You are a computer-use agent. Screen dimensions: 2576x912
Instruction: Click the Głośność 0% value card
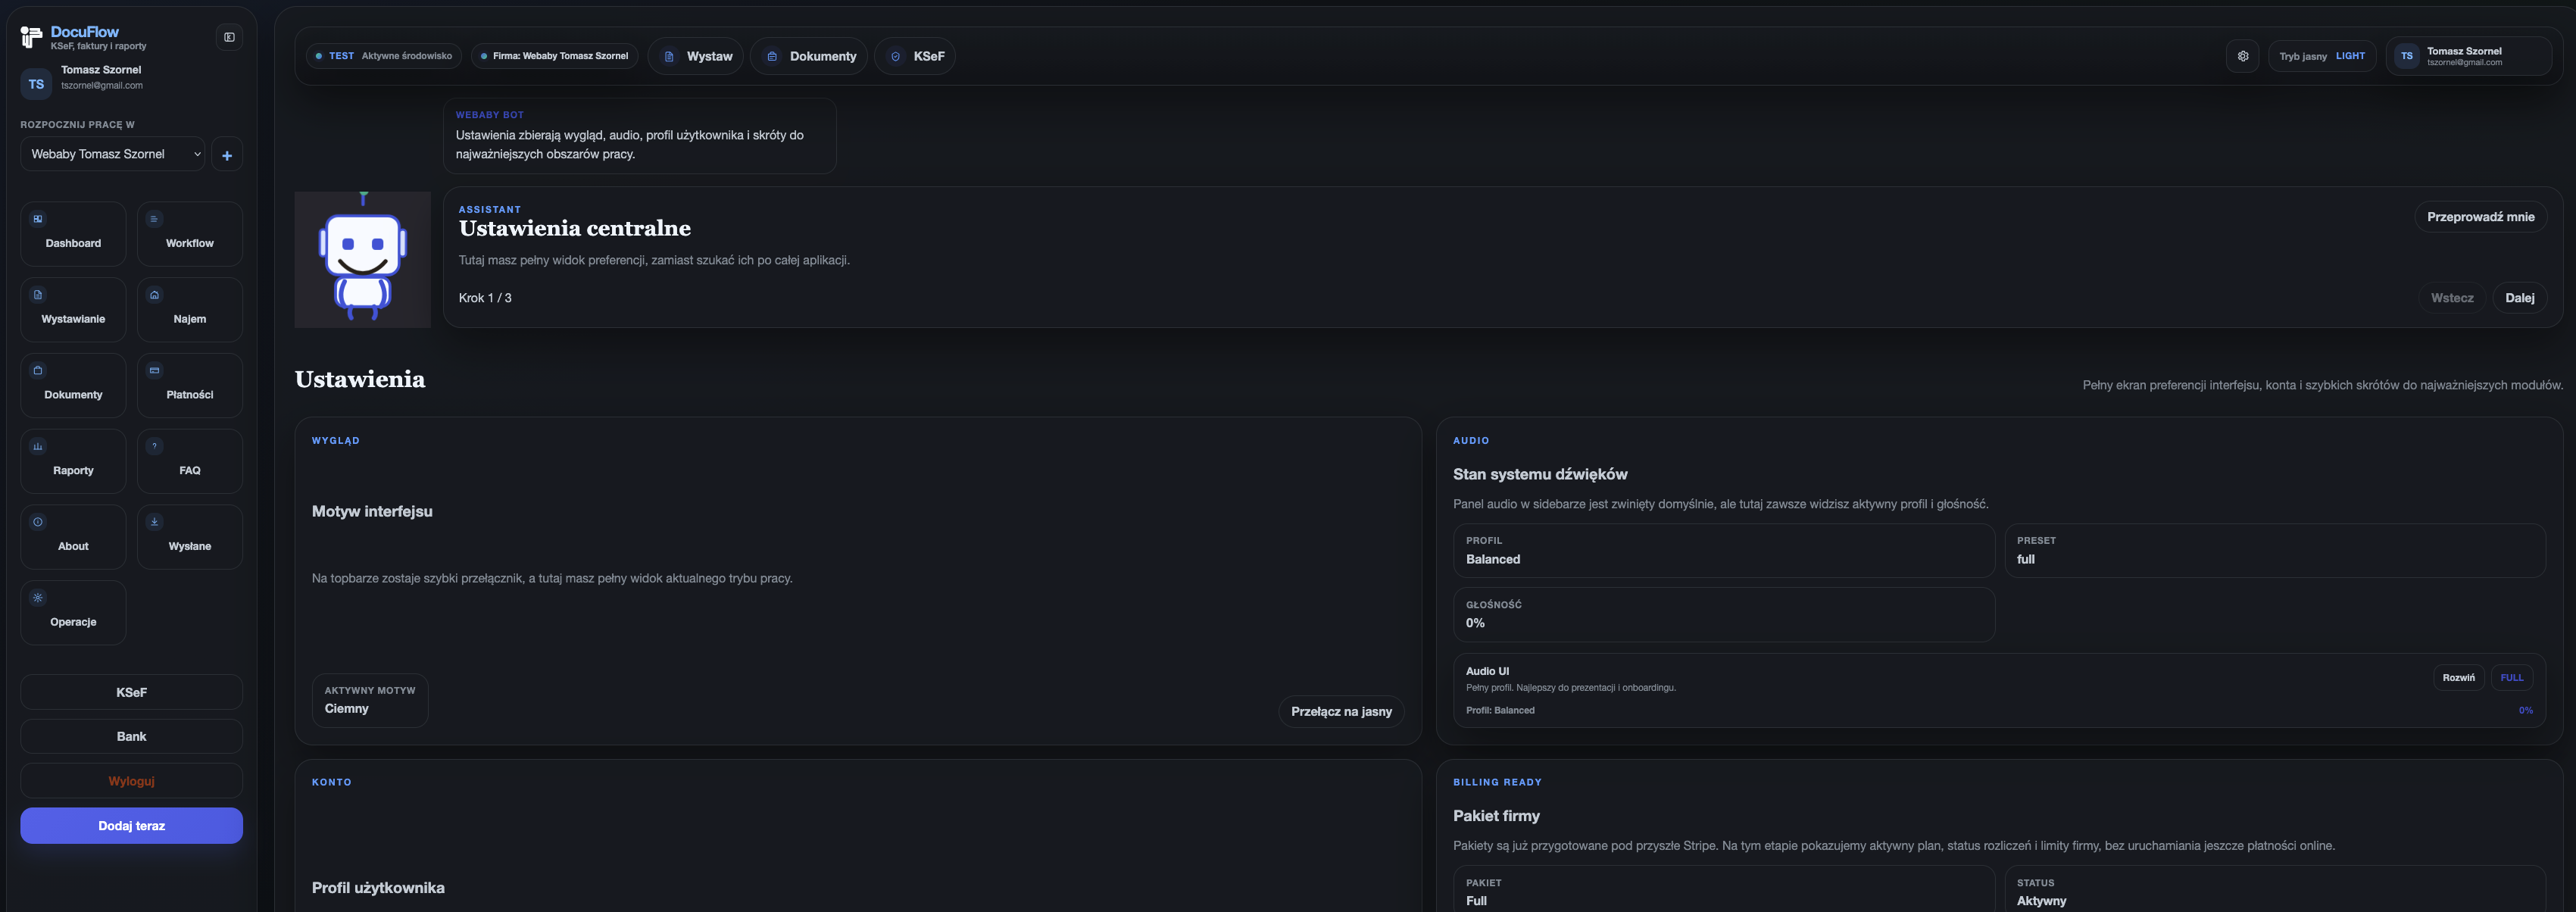coord(1723,614)
